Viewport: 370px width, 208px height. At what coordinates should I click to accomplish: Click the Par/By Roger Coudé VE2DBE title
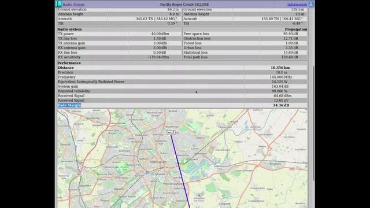(184, 5)
